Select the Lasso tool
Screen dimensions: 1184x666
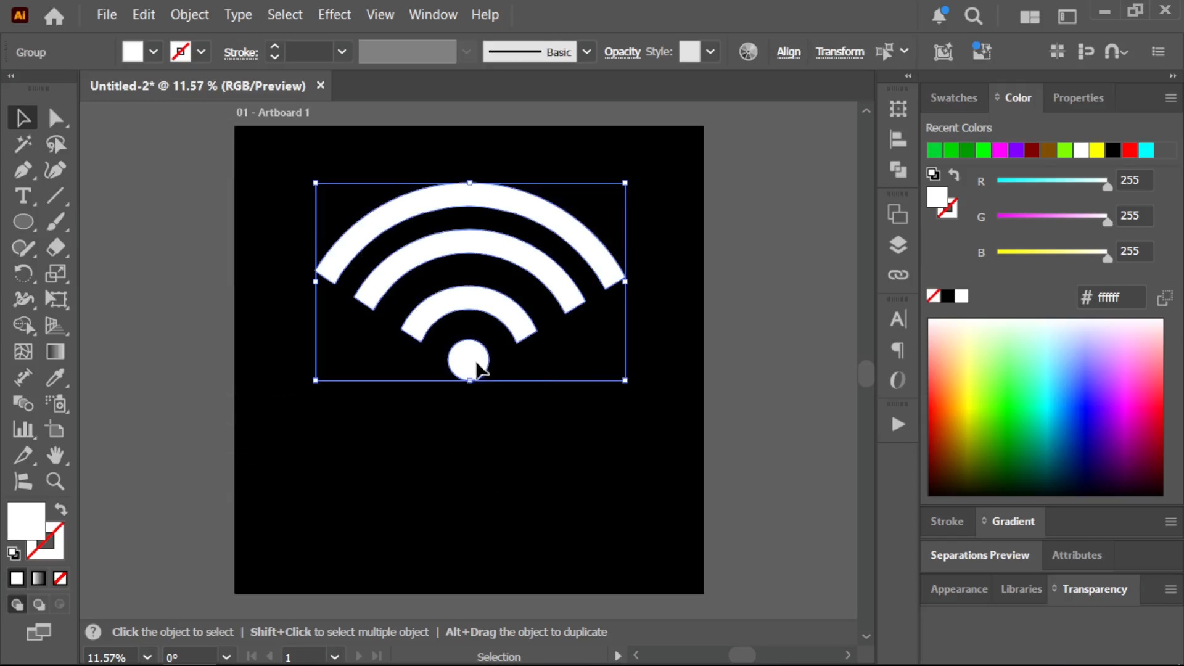point(55,144)
